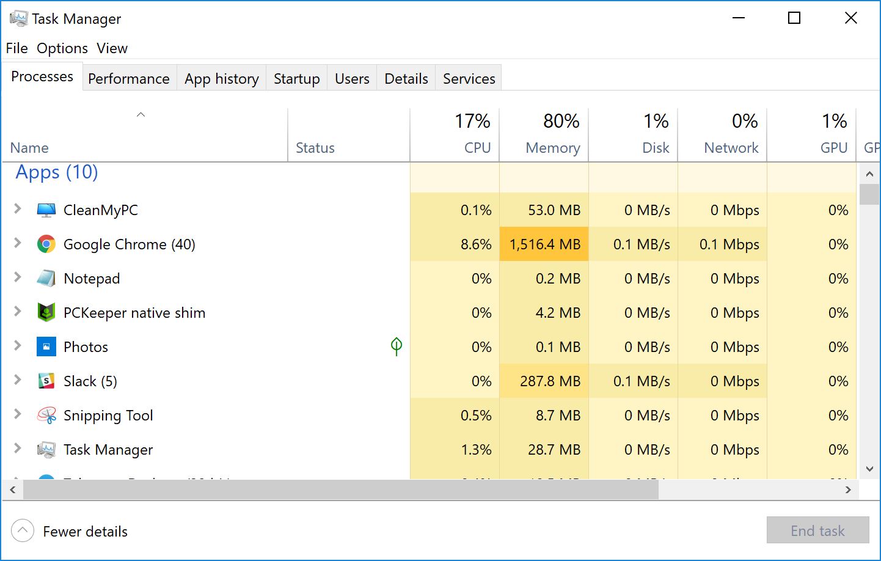
Task: Sort by the CPU column header
Action: (455, 135)
